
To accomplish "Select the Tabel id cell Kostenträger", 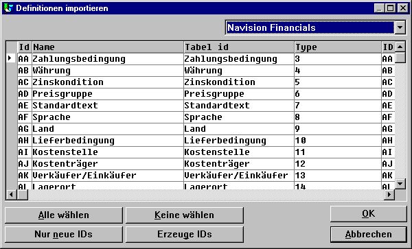I will [239, 164].
